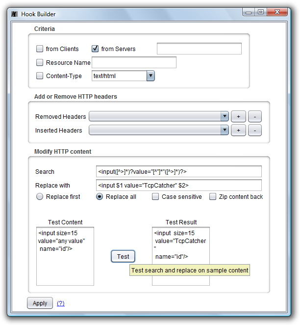Click inside the Test Result text area
Viewport: 301px width, 325px height.
[x=181, y=256]
